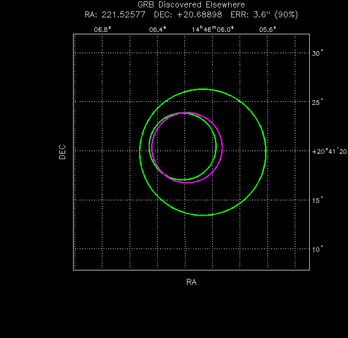The image size is (348, 338).
Task: Select the +20°41'20 declination label
Action: [x=330, y=151]
